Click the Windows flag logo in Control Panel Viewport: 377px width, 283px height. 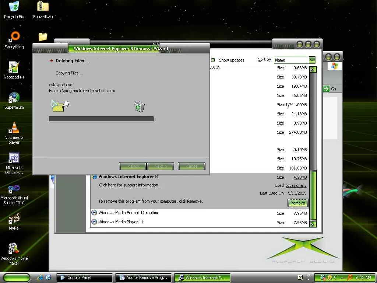(334, 66)
